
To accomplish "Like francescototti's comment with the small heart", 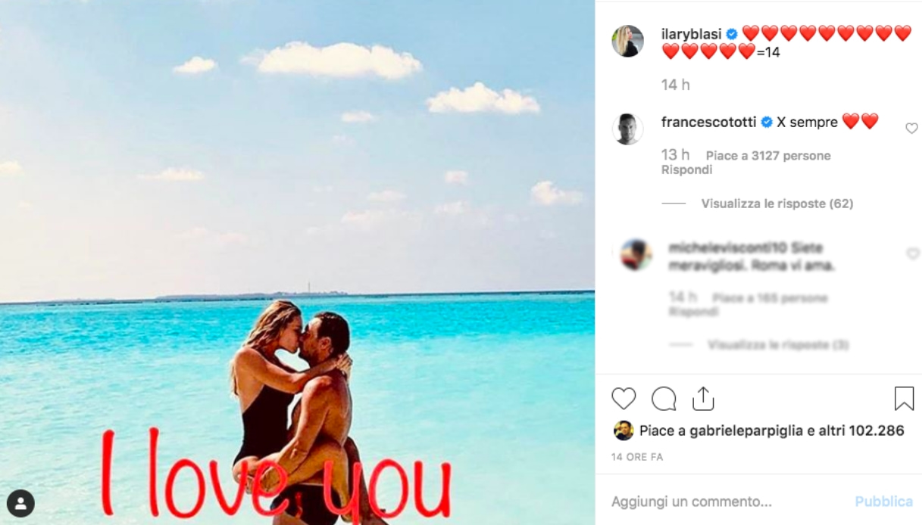I will (911, 129).
